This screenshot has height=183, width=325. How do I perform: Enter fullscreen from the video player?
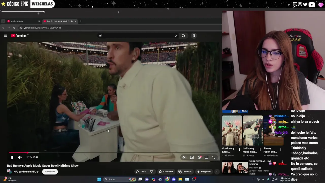pyautogui.click(x=214, y=157)
